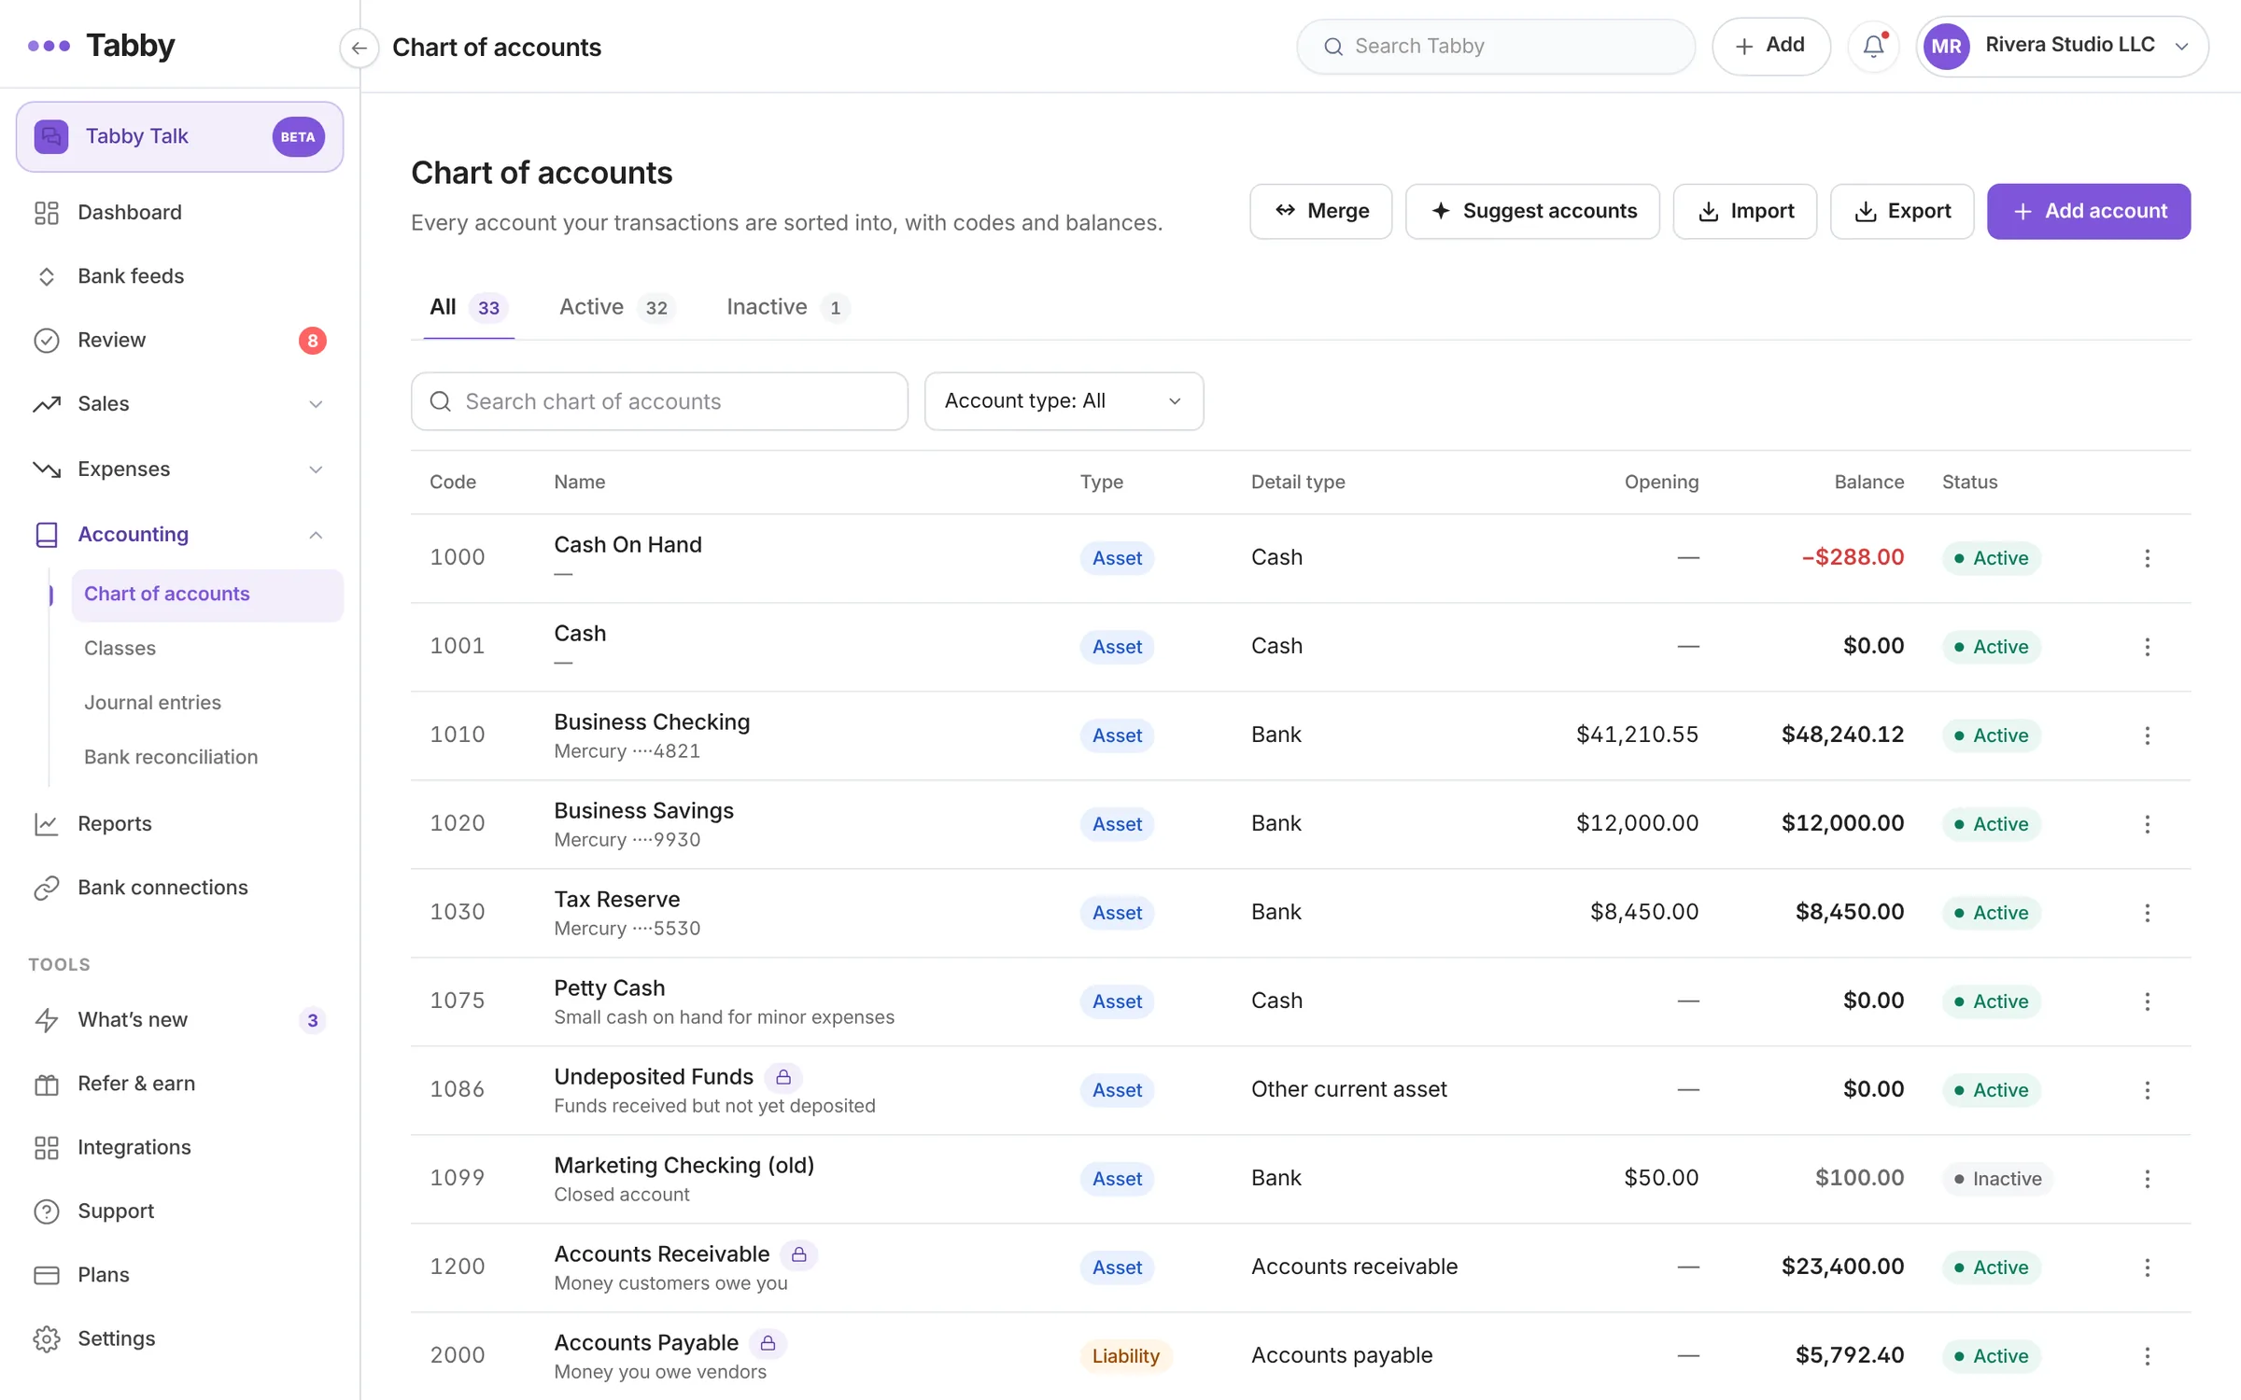Click Add account button

(x=2088, y=212)
